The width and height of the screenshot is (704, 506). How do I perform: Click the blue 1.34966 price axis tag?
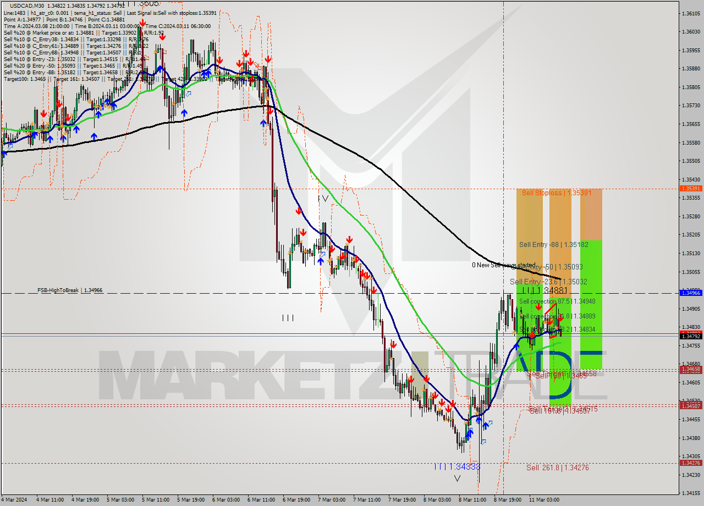point(691,293)
